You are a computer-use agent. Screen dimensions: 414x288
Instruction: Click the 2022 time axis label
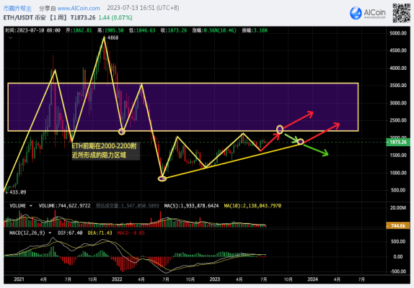click(x=117, y=279)
